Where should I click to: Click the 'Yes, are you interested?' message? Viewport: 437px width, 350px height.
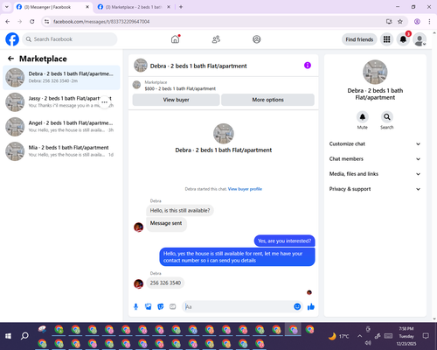pos(284,241)
